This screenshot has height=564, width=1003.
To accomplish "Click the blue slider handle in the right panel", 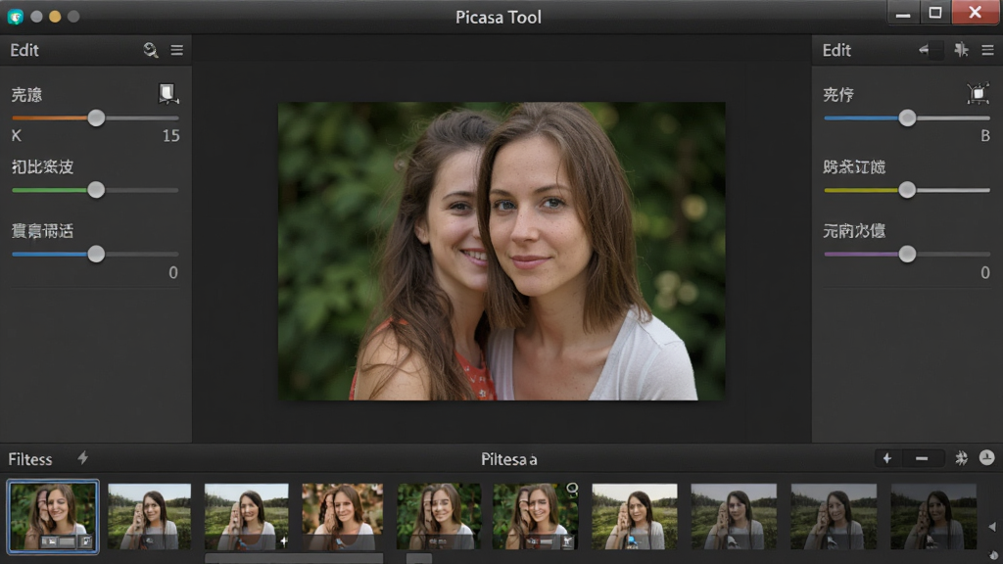I will click(907, 117).
